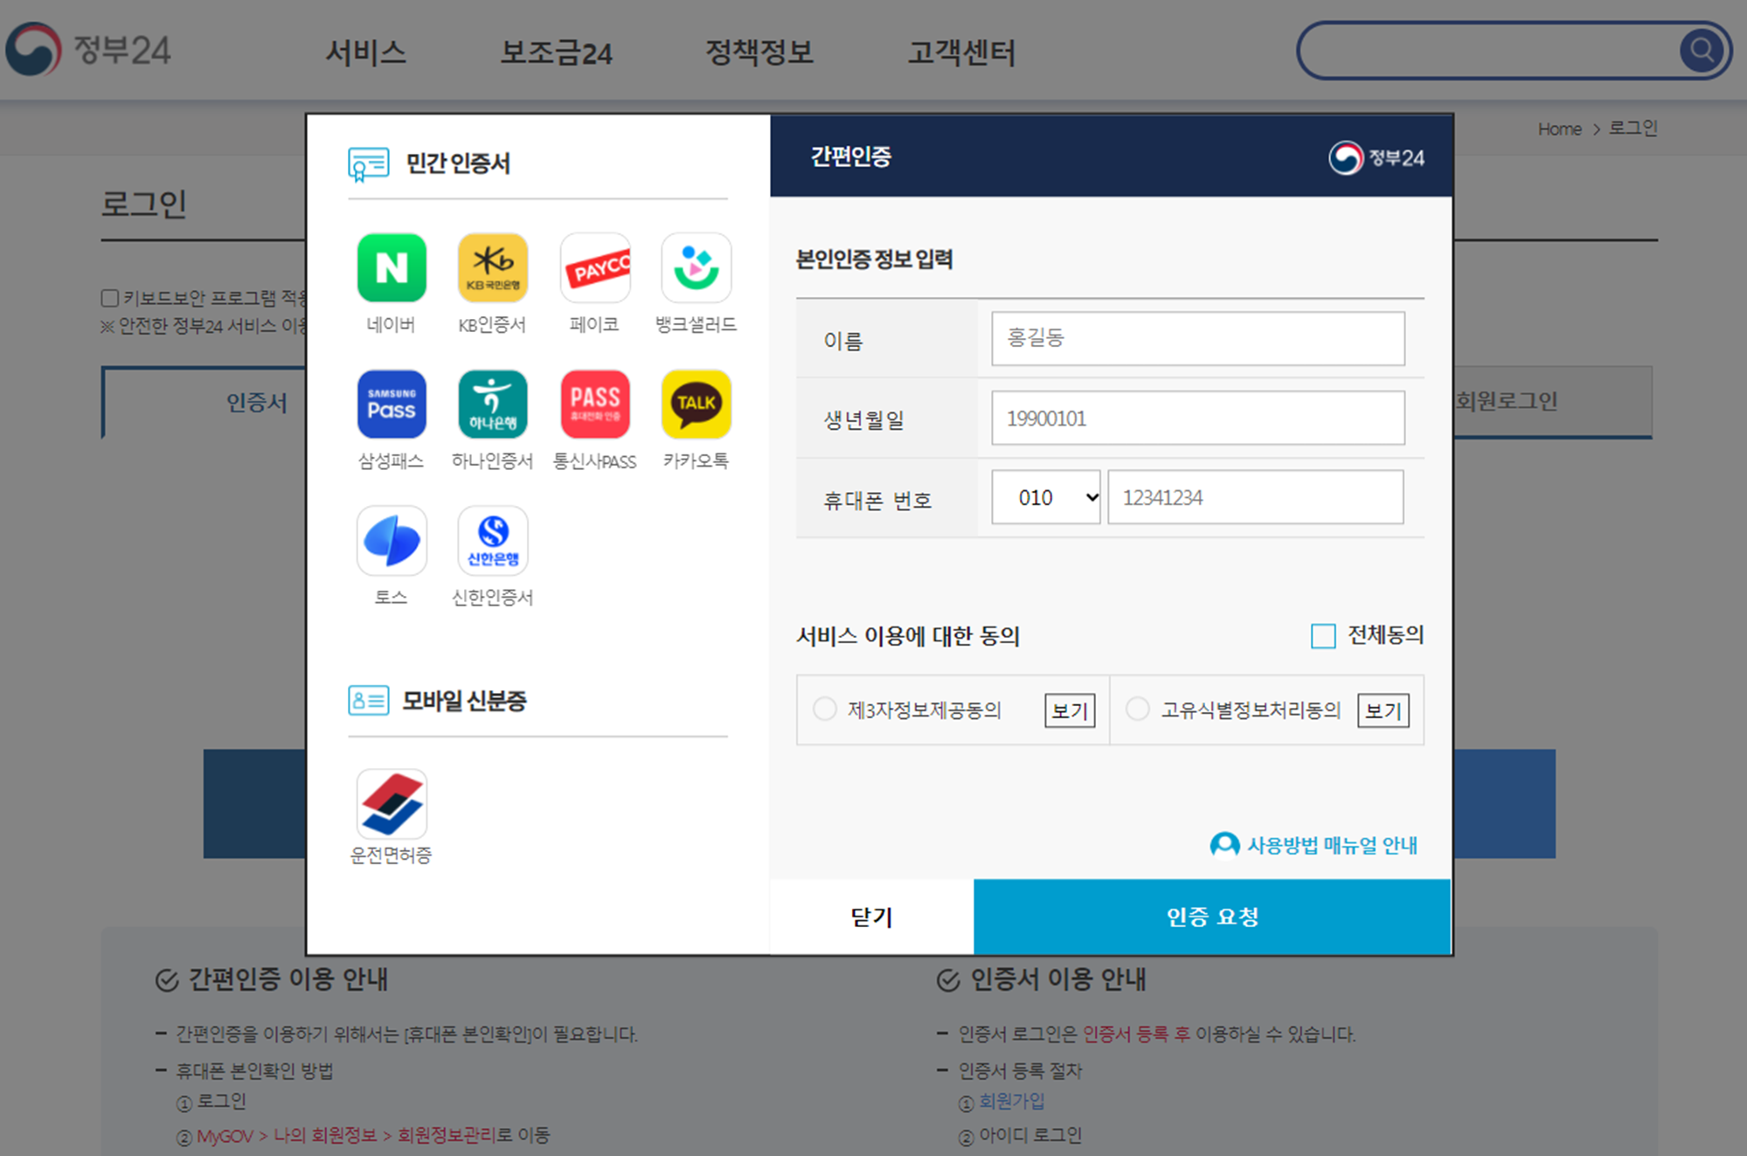1747x1156 pixels.
Task: Select 통신사PASS authentication icon
Action: [594, 404]
